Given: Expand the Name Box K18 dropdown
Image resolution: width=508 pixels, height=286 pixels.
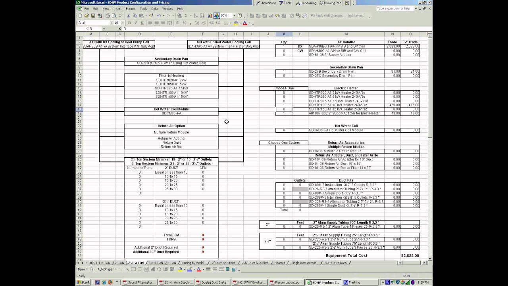Looking at the screenshot, I should click(x=104, y=29).
